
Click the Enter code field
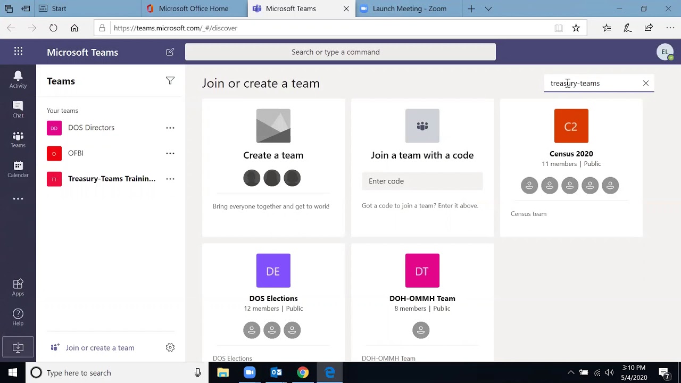tap(422, 181)
